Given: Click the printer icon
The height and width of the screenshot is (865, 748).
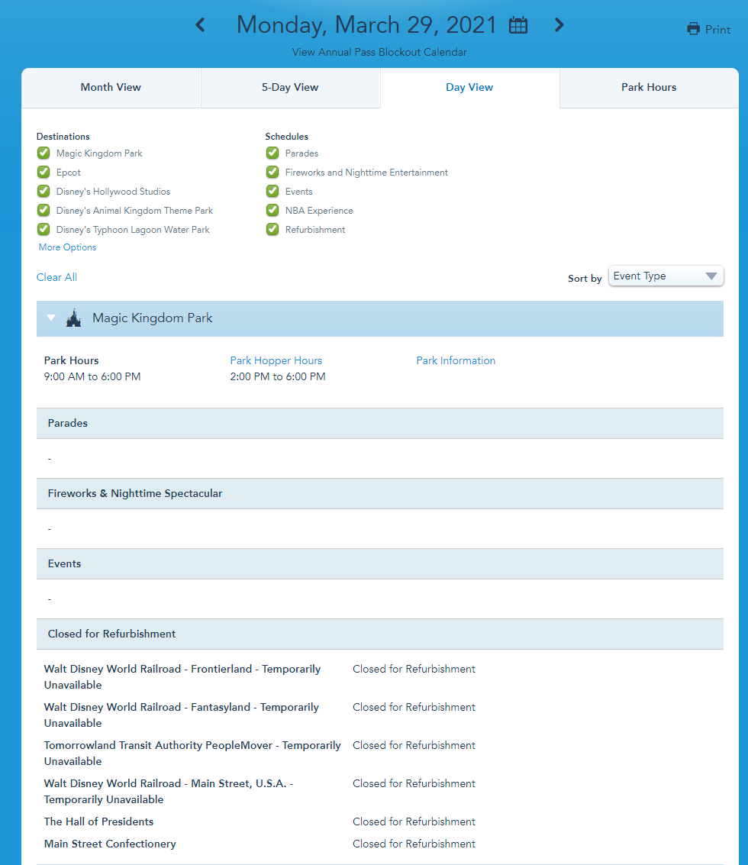Looking at the screenshot, I should (x=693, y=30).
